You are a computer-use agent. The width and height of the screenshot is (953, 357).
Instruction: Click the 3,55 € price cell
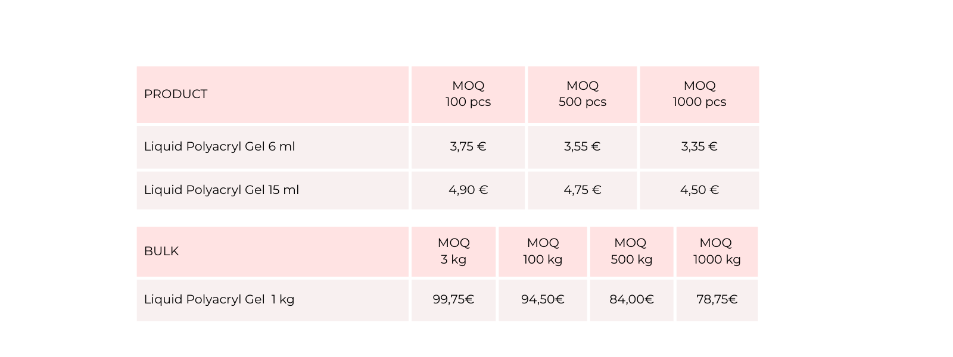tap(583, 146)
